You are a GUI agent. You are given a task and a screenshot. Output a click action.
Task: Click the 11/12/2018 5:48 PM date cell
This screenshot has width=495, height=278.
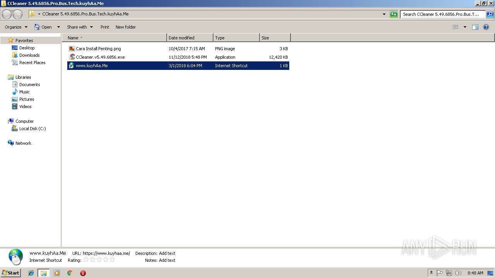[188, 57]
